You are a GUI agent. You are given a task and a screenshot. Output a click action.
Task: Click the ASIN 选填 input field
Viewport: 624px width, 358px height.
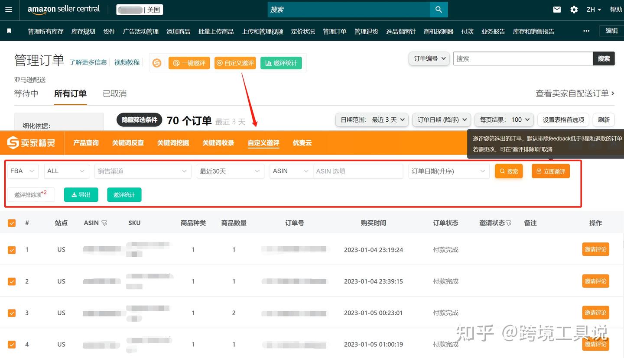click(x=358, y=171)
